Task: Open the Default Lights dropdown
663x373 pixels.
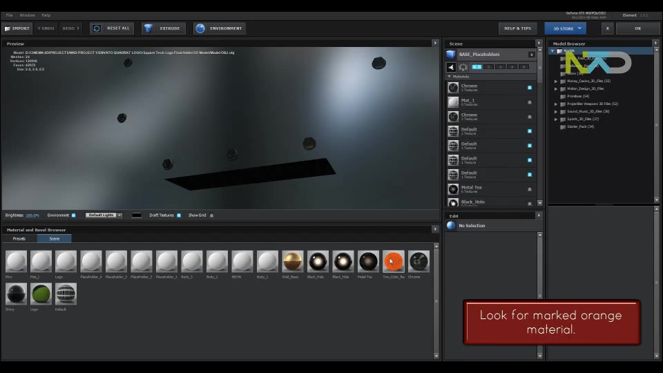Action: 104,215
